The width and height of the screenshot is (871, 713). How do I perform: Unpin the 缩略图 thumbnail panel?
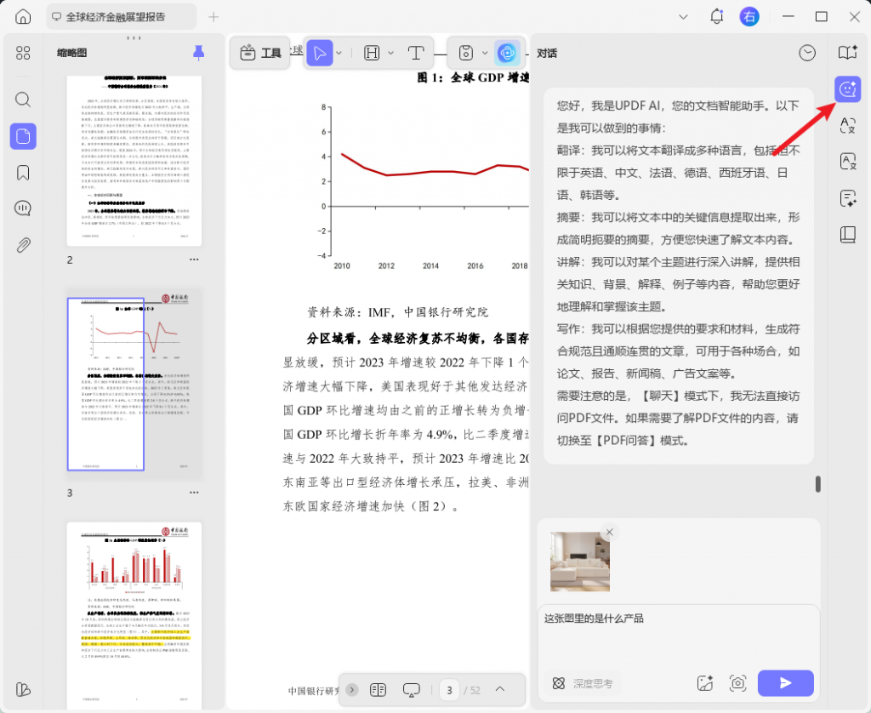point(198,53)
